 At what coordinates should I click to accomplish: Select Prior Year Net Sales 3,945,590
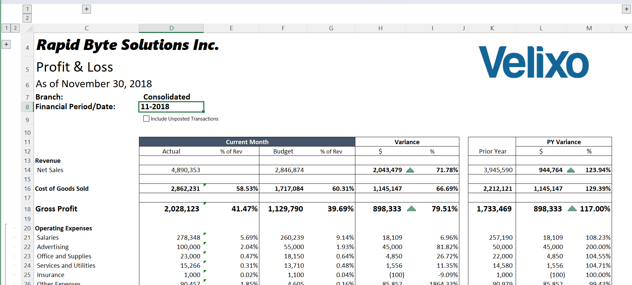pos(498,170)
